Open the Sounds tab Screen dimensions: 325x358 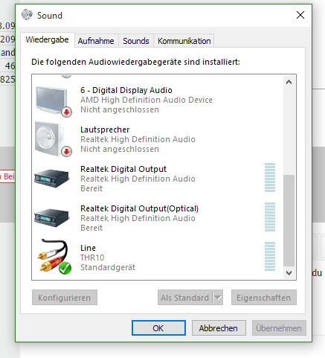click(136, 41)
